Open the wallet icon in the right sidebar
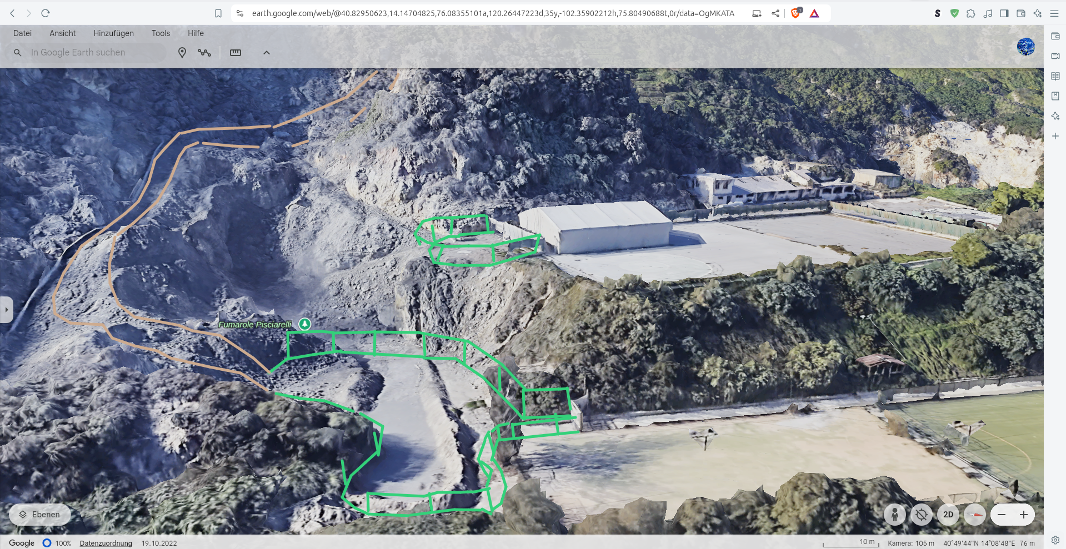Screen dimensions: 1066x549 pos(1055,36)
